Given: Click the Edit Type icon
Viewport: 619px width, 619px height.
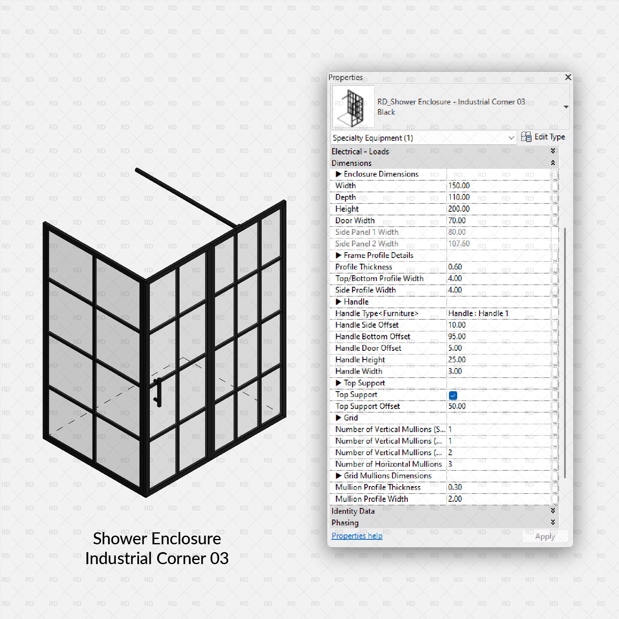Looking at the screenshot, I should click(526, 137).
